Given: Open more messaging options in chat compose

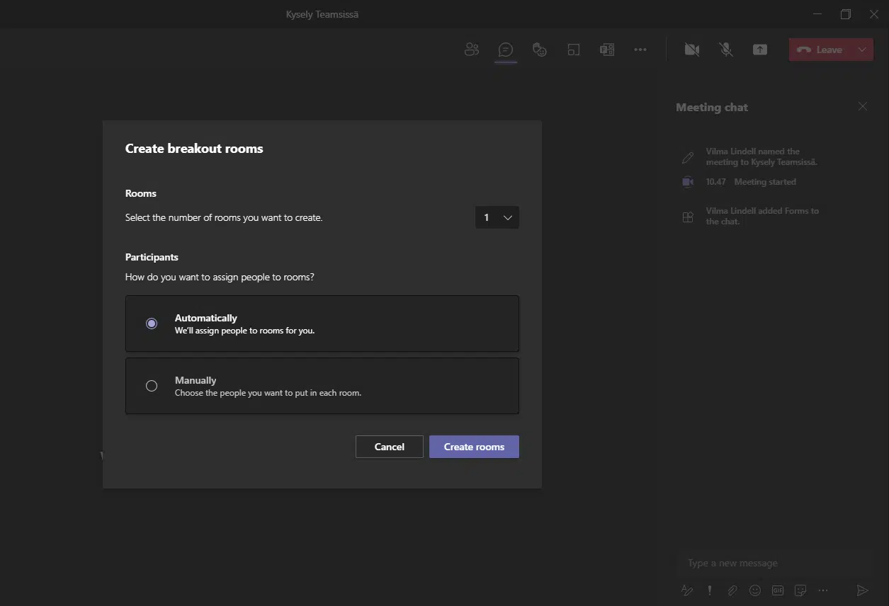Looking at the screenshot, I should pos(823,590).
